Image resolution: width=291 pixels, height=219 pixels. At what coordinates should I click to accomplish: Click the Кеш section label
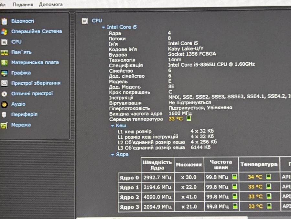121,126
